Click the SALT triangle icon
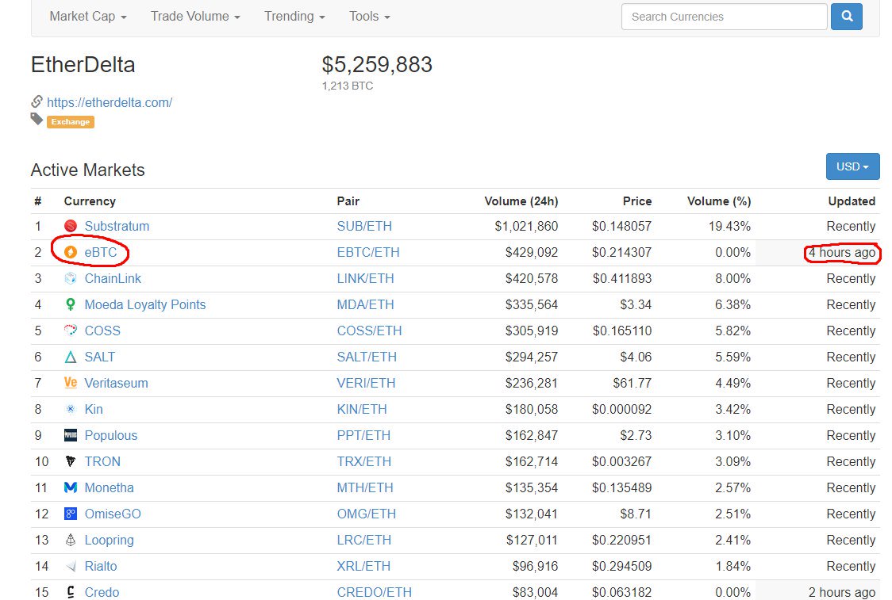 point(71,357)
